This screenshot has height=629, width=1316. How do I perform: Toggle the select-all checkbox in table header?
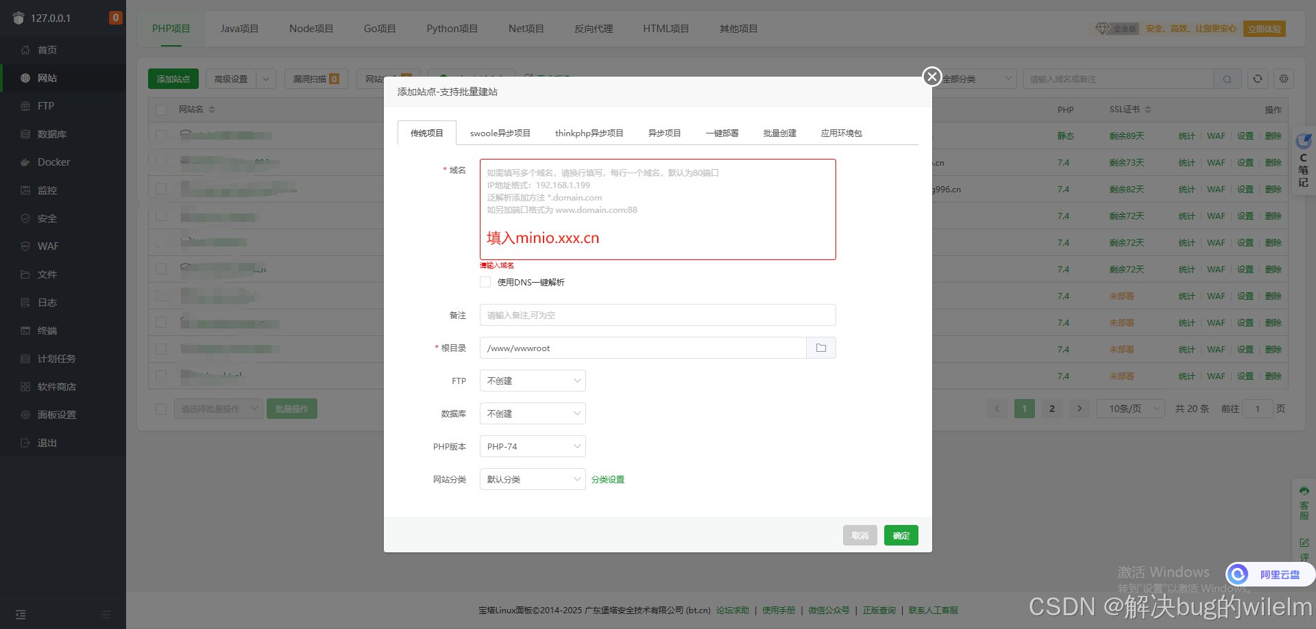161,110
